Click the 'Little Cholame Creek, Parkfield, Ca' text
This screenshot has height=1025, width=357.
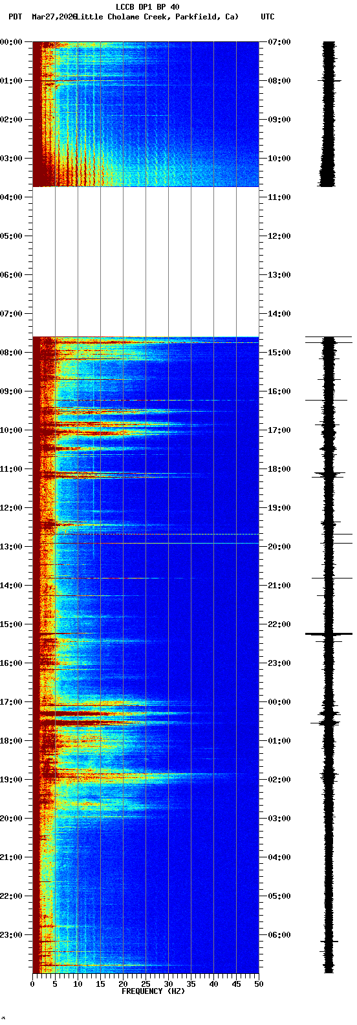(157, 17)
